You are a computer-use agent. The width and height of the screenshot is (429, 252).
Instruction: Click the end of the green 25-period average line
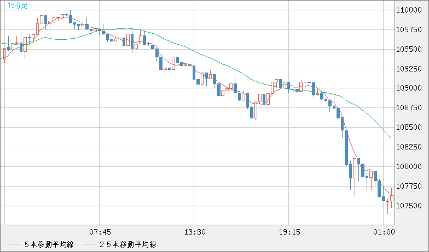click(390, 137)
